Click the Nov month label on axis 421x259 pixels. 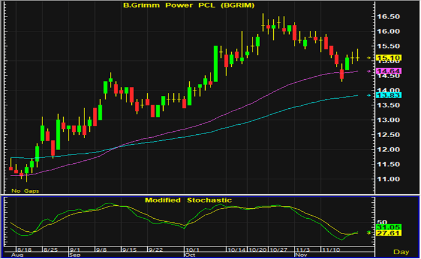point(300,255)
